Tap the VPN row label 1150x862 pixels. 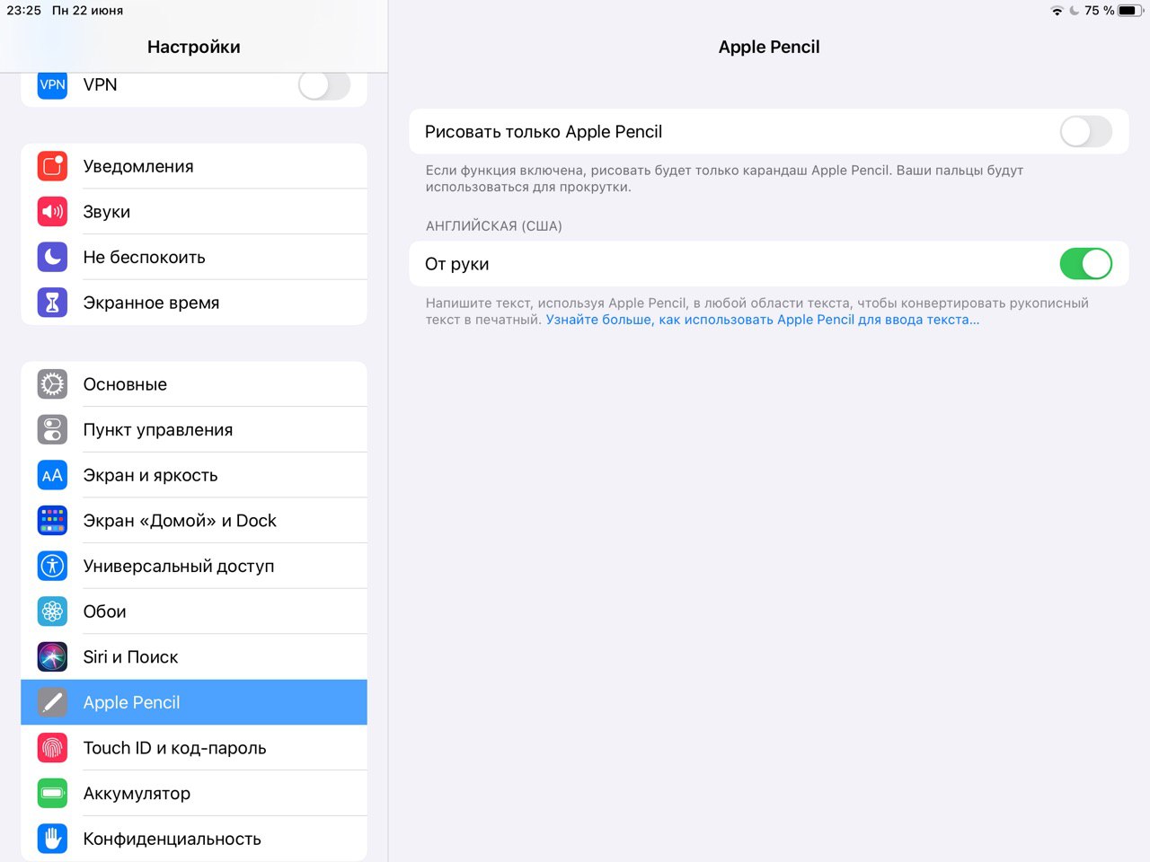101,84
